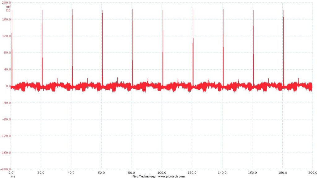Click the 20,0 tick label on the time axis
This screenshot has width=317, height=178.
click(41, 173)
